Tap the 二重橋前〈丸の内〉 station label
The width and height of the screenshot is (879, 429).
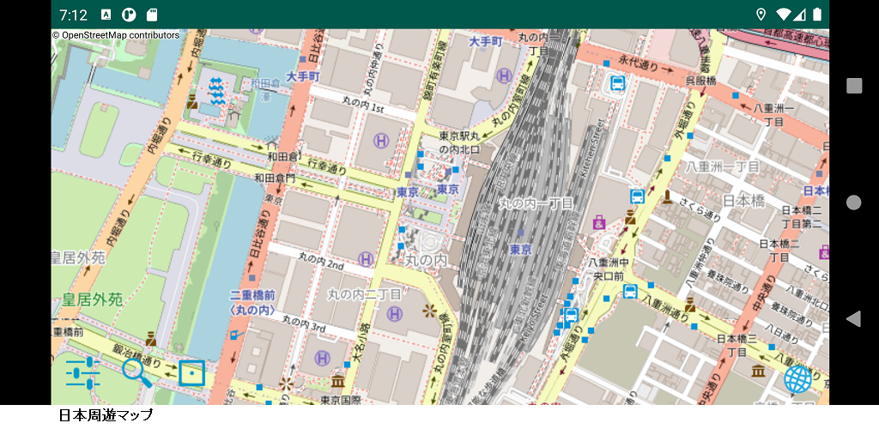254,302
